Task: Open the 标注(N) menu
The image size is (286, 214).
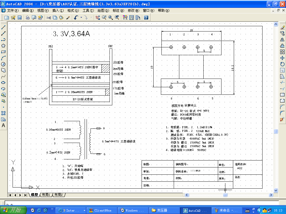Action: coord(118,11)
